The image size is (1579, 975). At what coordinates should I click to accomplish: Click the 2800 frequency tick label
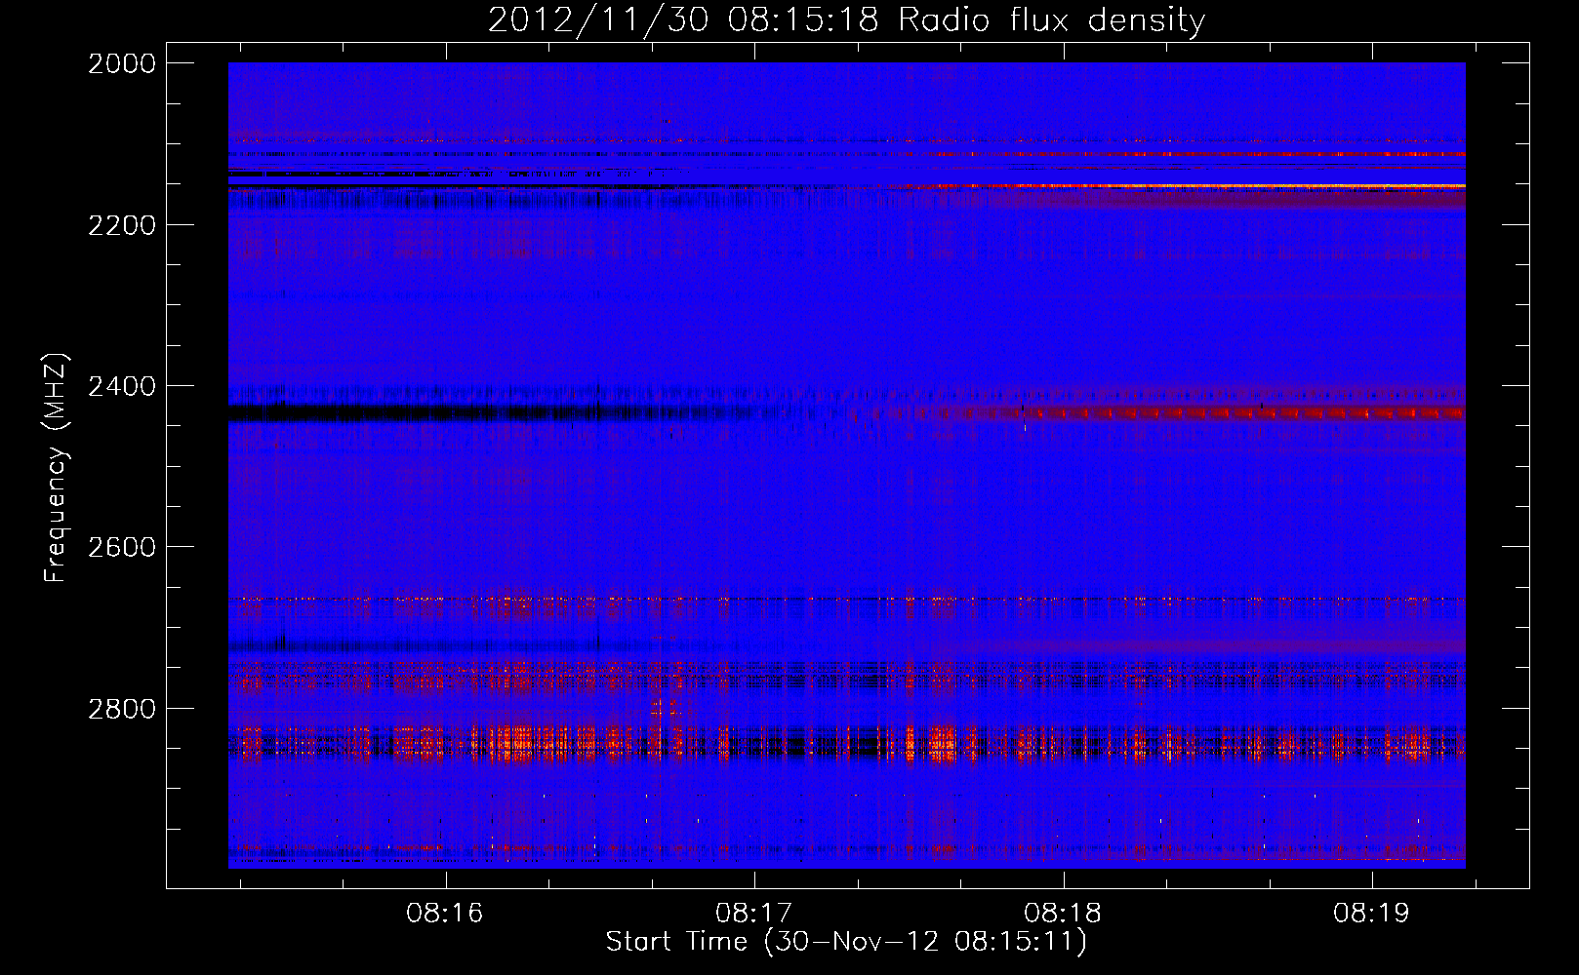pos(122,709)
